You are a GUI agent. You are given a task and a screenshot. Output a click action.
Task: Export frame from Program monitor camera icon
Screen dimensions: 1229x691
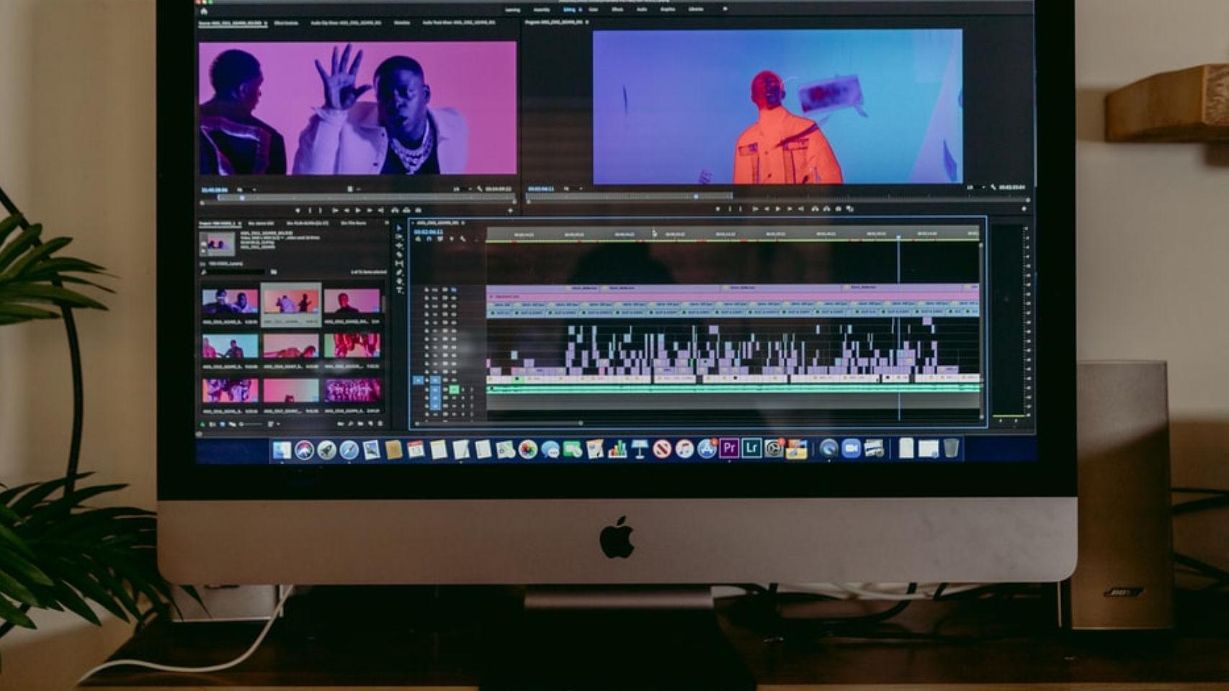[x=839, y=209]
